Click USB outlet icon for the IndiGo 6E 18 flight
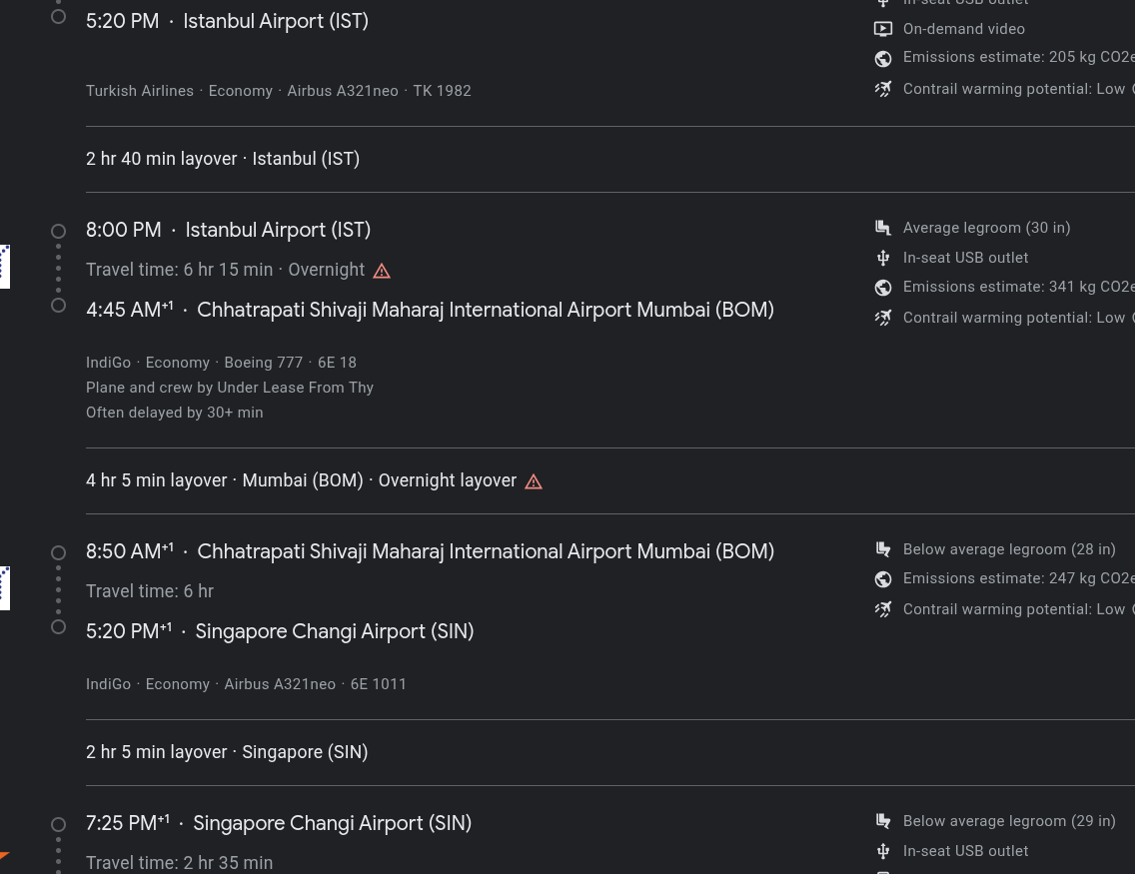1135x874 pixels. point(883,259)
